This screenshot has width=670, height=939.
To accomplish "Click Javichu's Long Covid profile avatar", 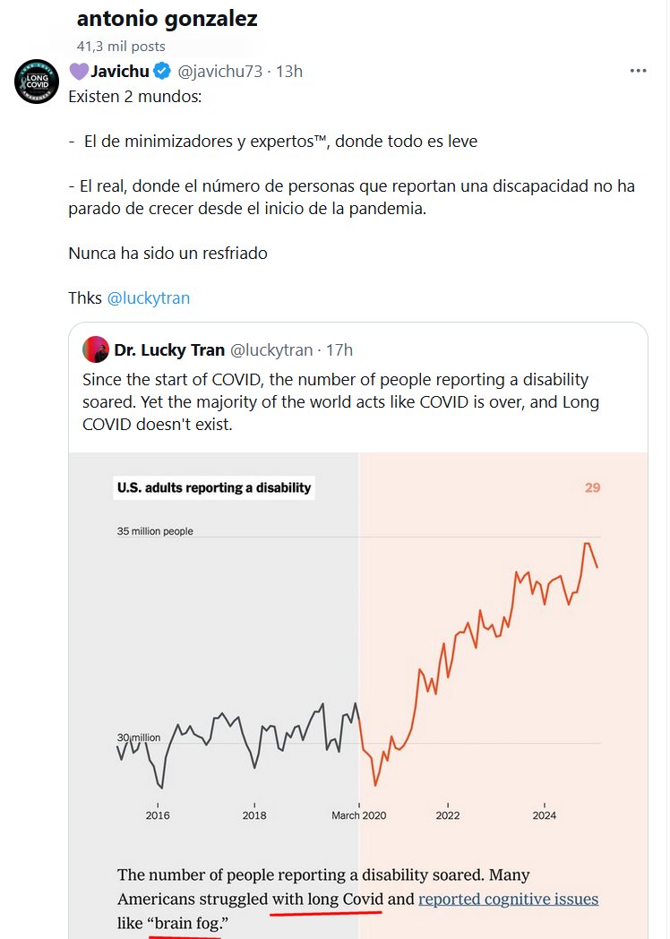I will (37, 81).
